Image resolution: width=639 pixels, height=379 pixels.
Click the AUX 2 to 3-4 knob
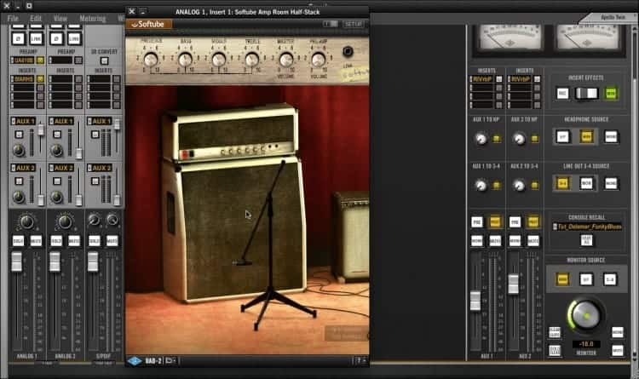[x=519, y=186]
